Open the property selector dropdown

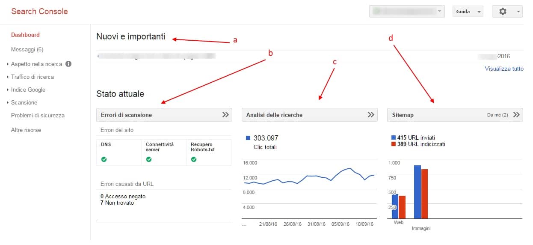point(406,12)
